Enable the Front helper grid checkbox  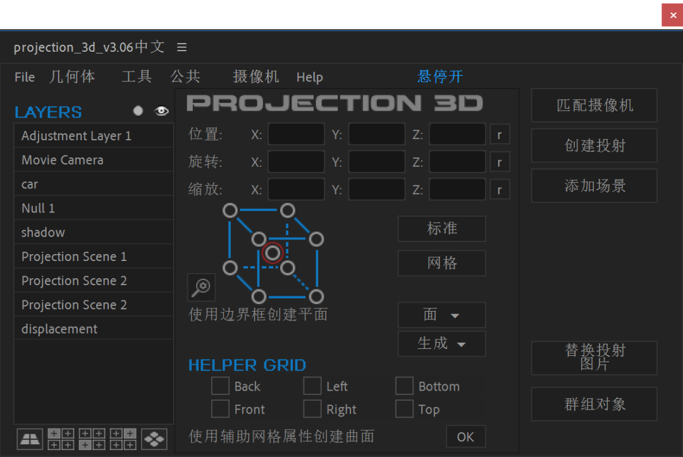tap(220, 409)
